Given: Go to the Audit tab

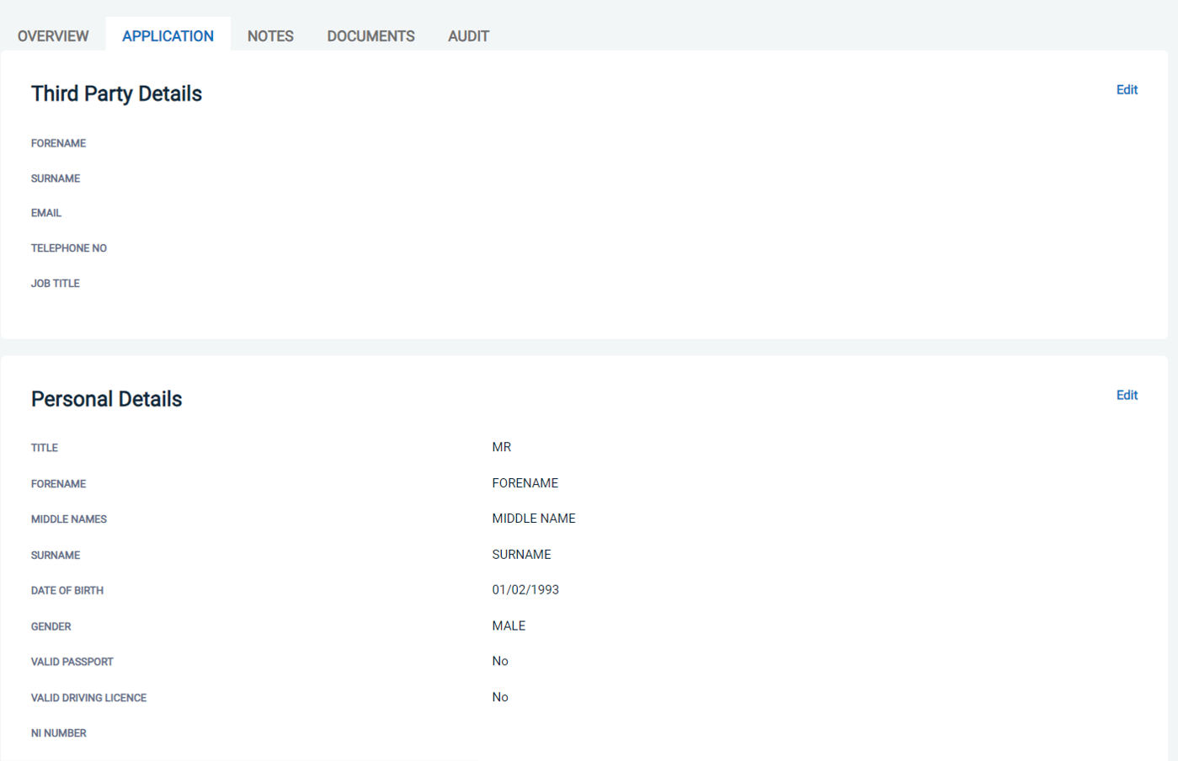Looking at the screenshot, I should pos(468,36).
